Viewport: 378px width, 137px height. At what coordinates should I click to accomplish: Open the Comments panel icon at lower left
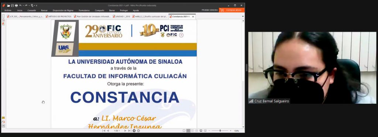click(3, 118)
